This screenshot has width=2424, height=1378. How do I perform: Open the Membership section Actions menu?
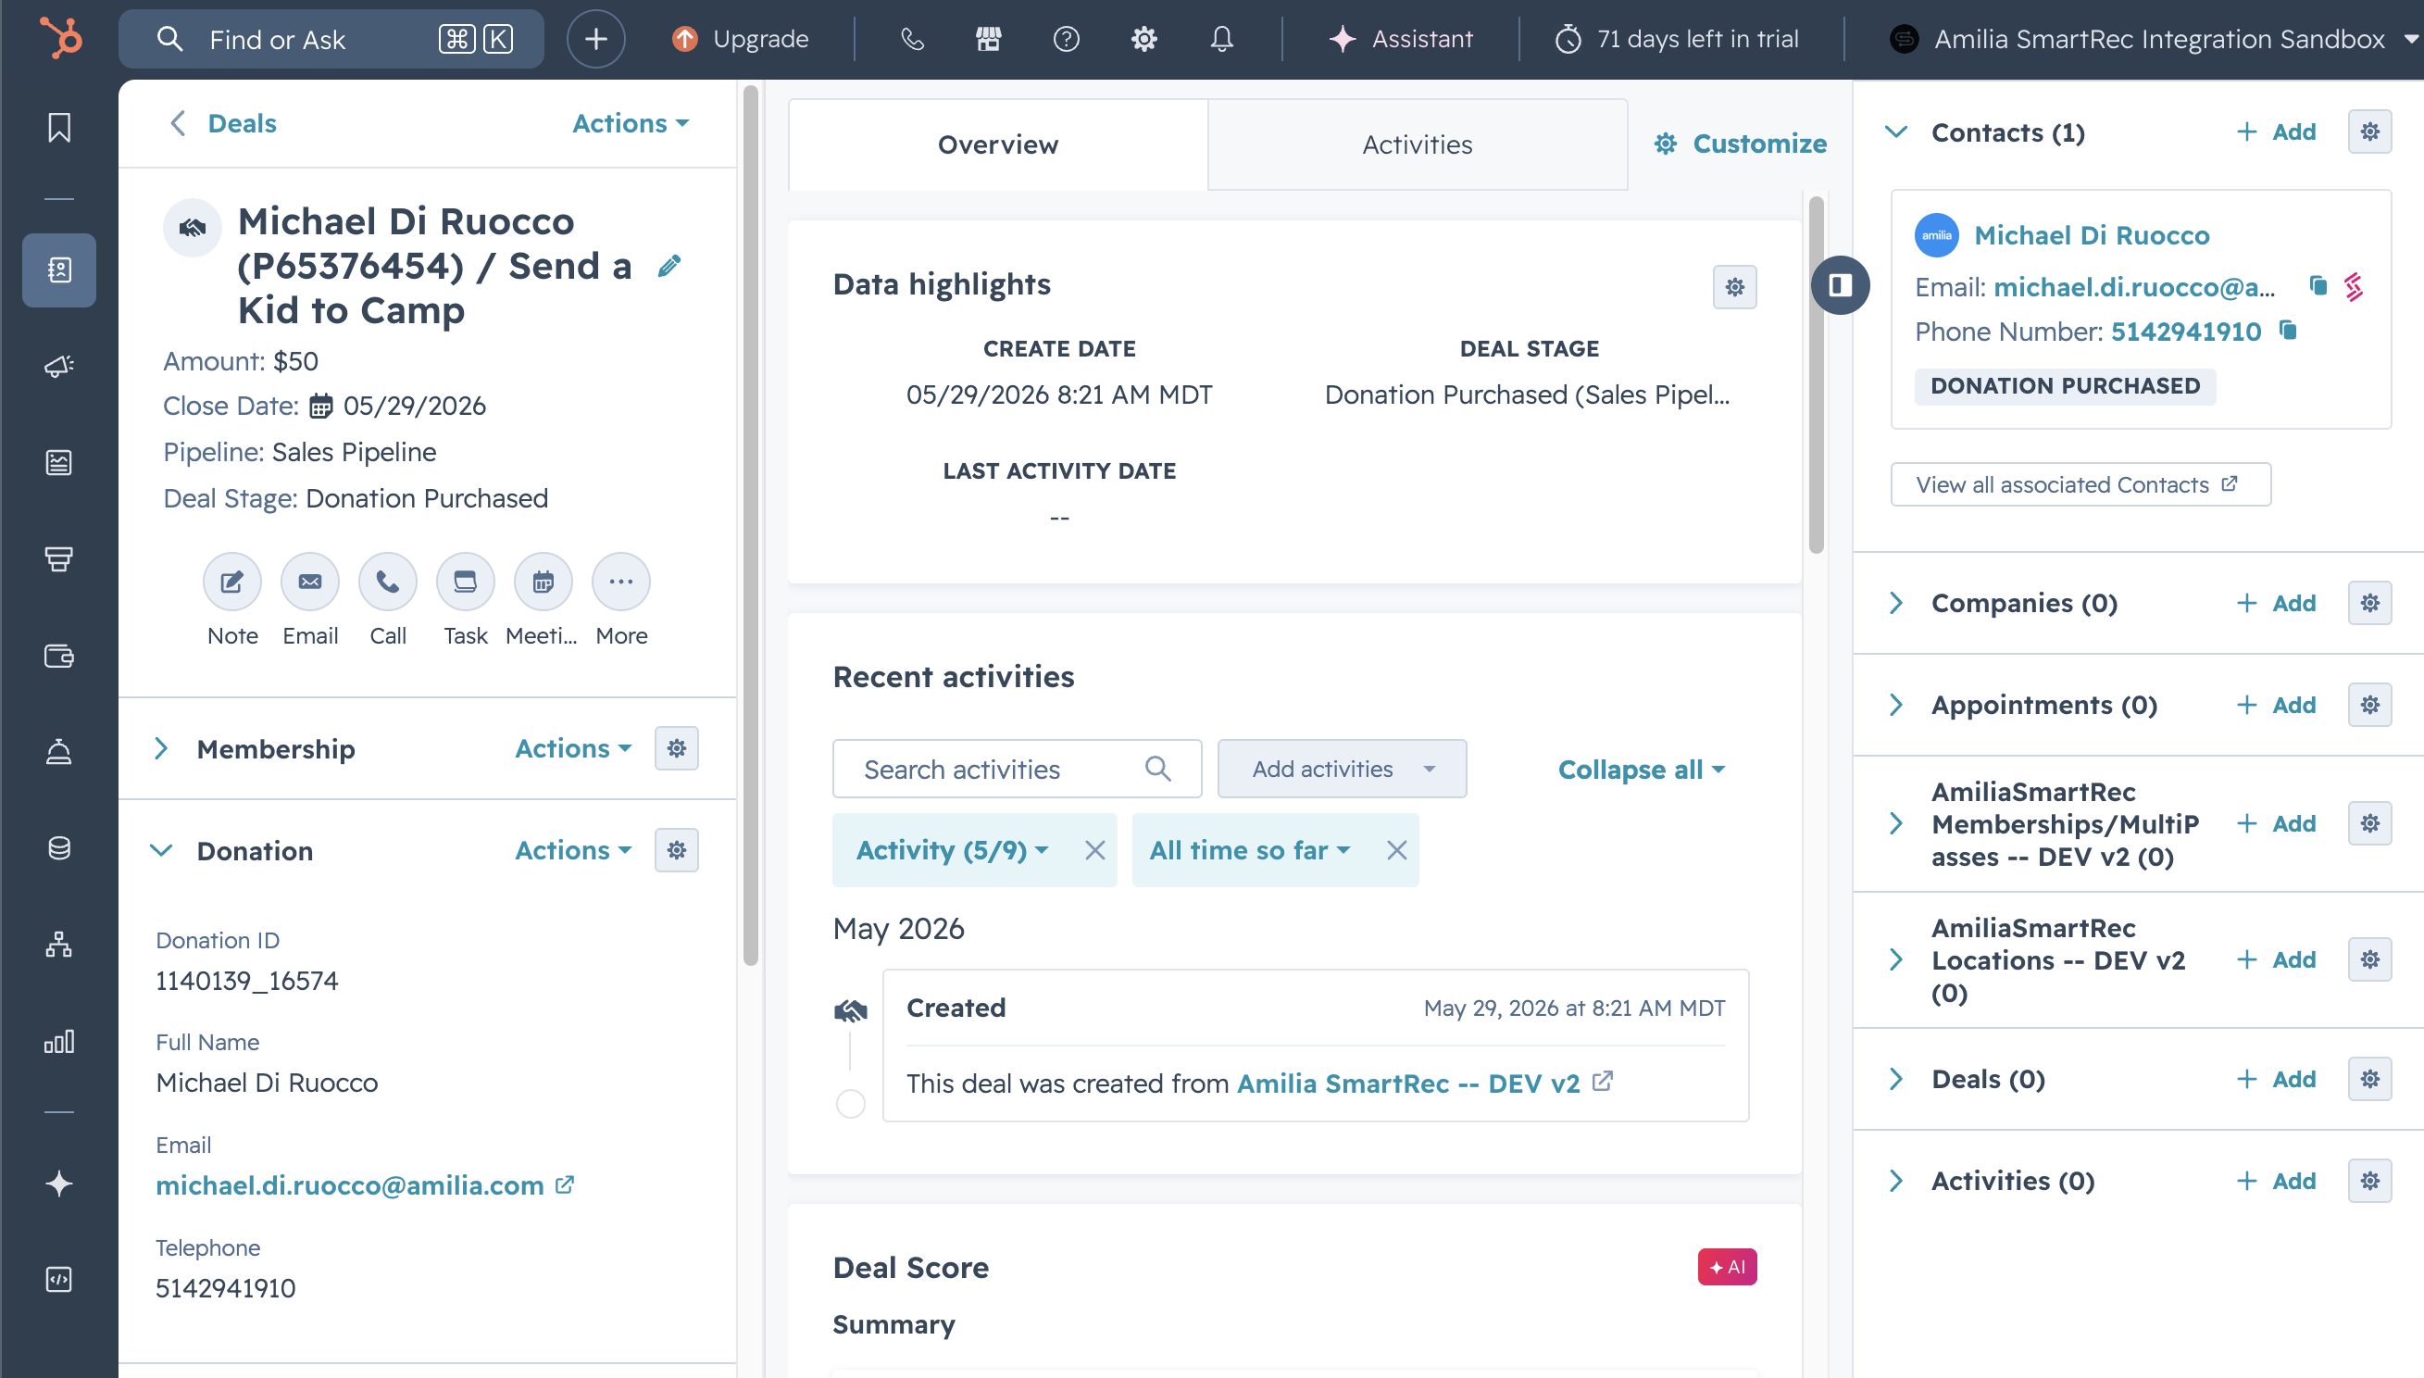click(x=573, y=748)
